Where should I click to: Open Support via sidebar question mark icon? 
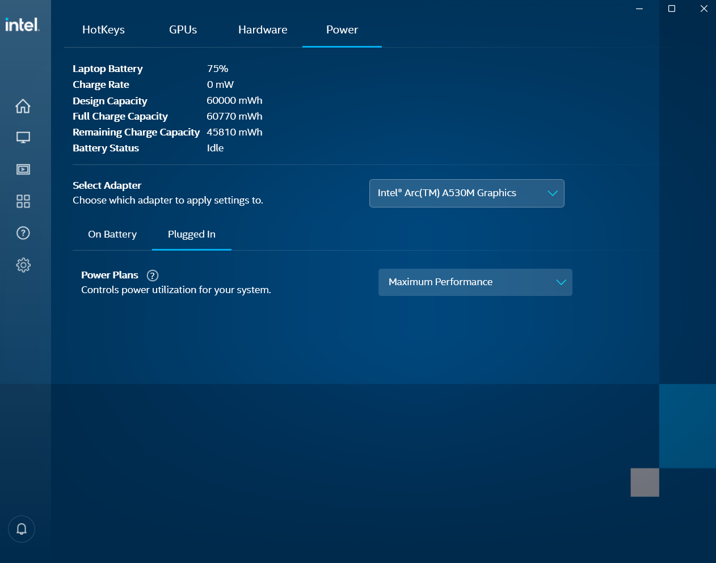coord(23,233)
